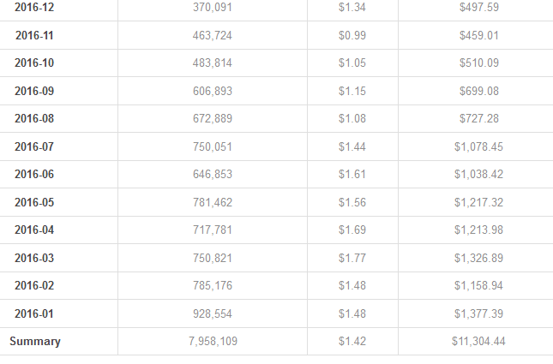Select the 2016-03 month label

(x=35, y=258)
